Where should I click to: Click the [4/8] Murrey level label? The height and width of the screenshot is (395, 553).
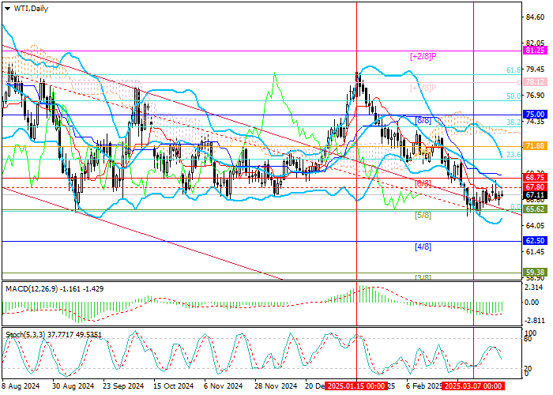[x=423, y=246]
